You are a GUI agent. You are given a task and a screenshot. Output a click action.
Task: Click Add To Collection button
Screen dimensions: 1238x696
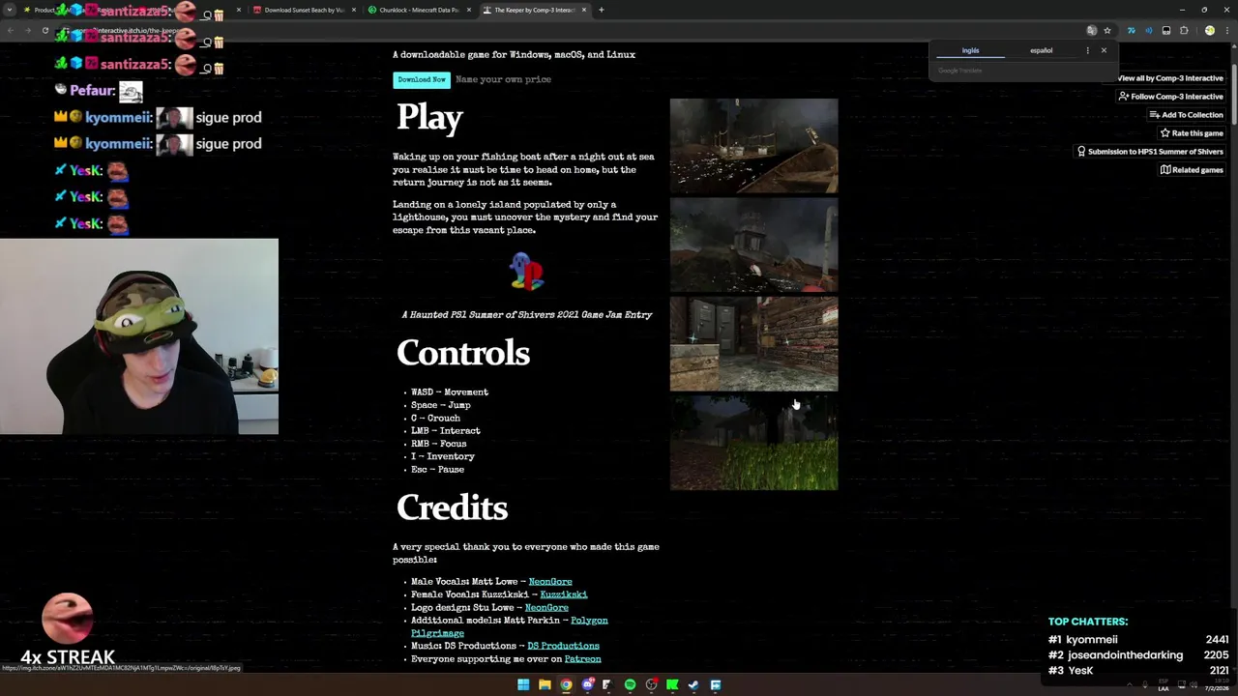click(x=1186, y=115)
